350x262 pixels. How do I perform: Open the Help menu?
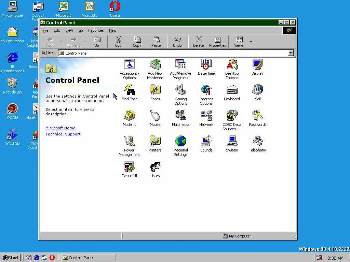tap(113, 30)
